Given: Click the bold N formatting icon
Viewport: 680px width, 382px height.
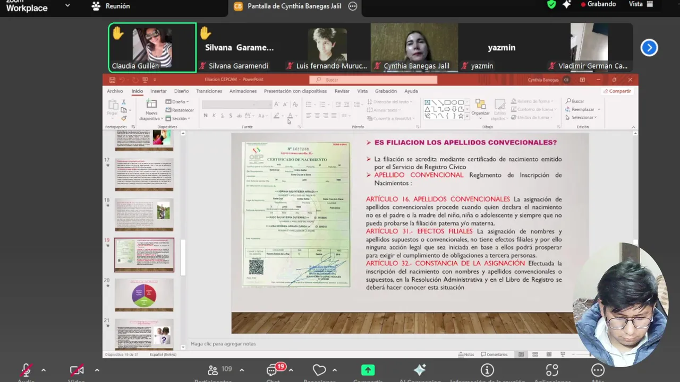Looking at the screenshot, I should (x=206, y=115).
